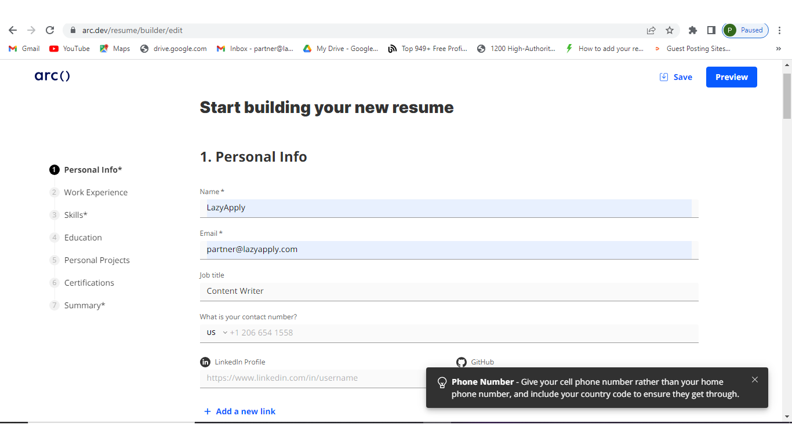Toggle the browser side panel icon
This screenshot has height=445, width=792.
coord(711,30)
